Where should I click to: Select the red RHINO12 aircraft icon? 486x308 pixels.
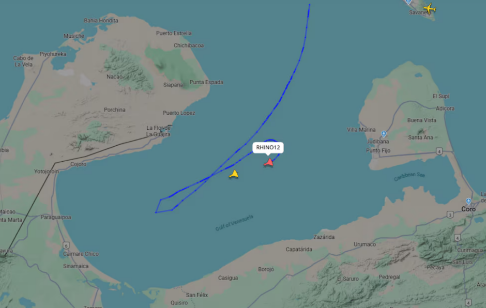(269, 163)
